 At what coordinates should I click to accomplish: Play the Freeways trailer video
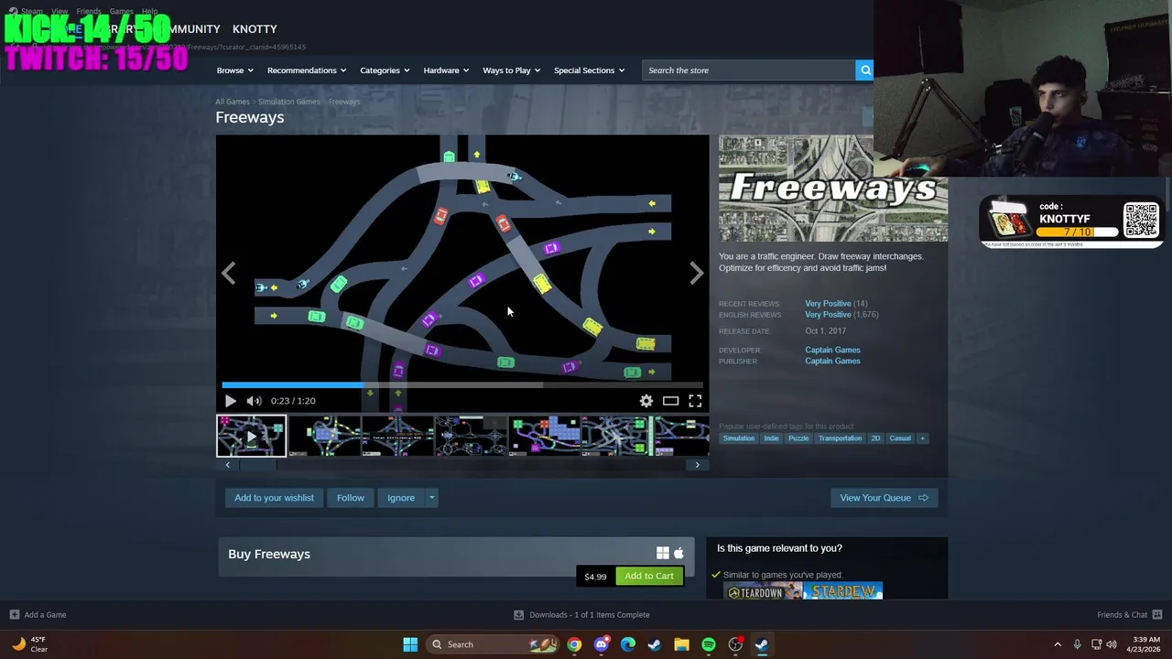tap(230, 401)
